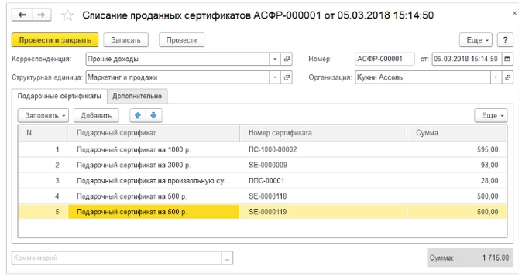Viewport: 522px width, 280px height.
Task: Click the amount 595,00
Action: pyautogui.click(x=487, y=149)
